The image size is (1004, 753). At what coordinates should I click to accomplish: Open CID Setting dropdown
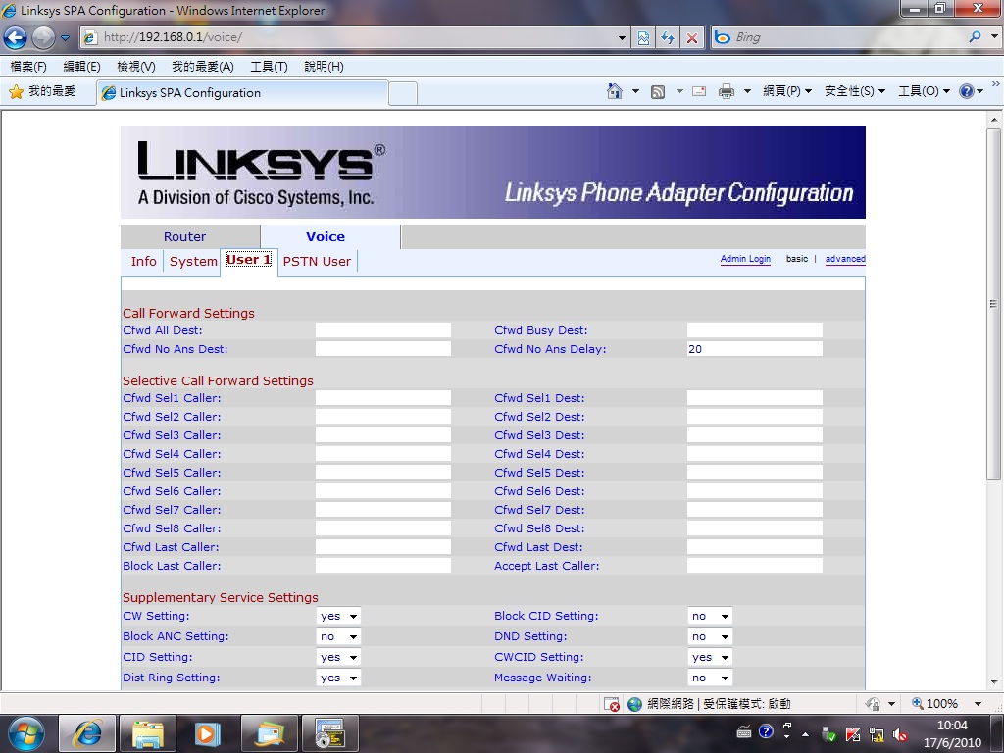click(x=338, y=657)
